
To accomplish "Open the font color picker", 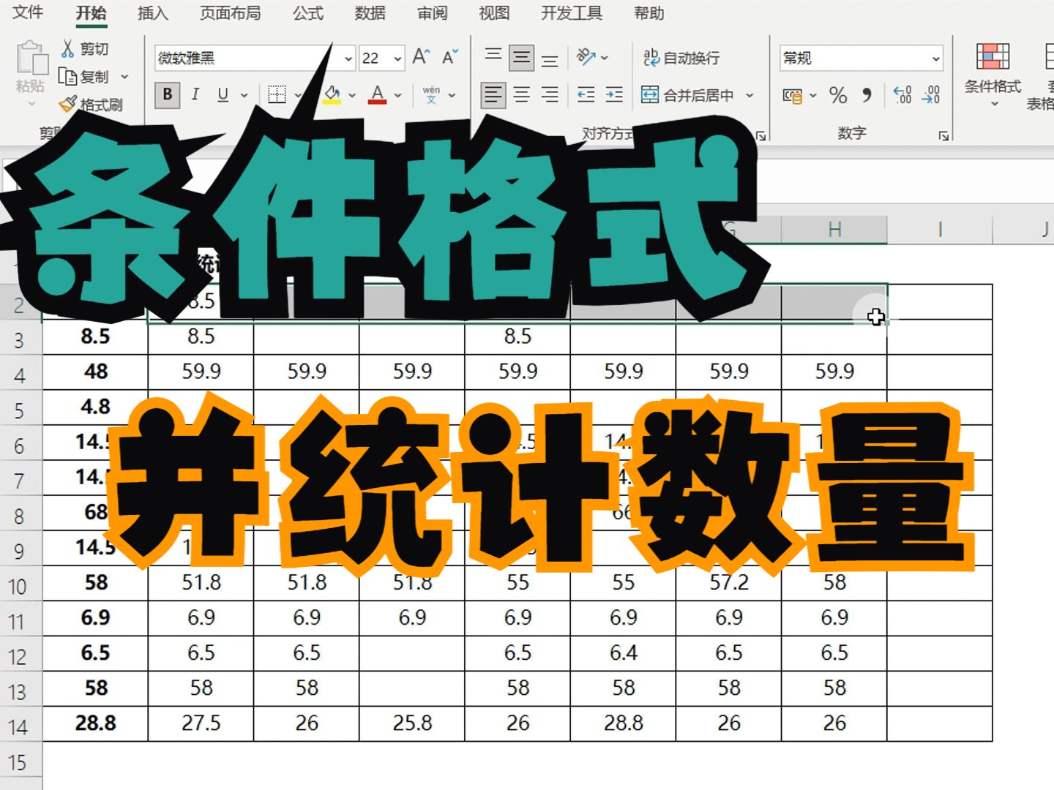I will (x=399, y=95).
